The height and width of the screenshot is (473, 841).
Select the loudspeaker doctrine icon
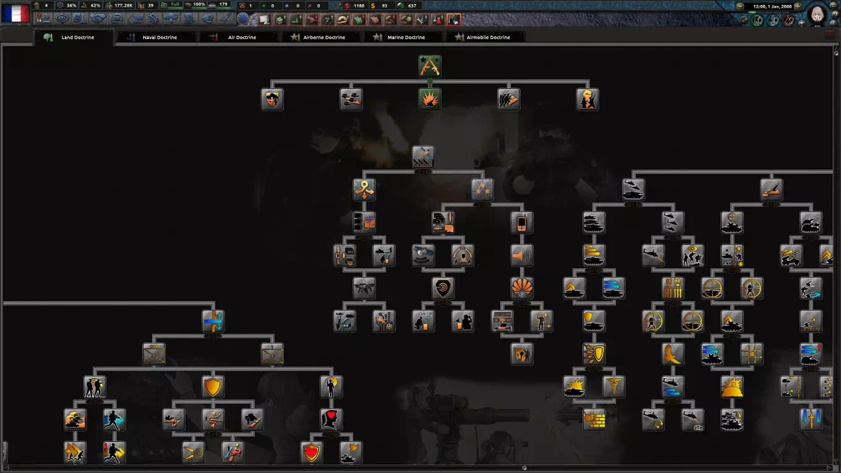click(522, 255)
